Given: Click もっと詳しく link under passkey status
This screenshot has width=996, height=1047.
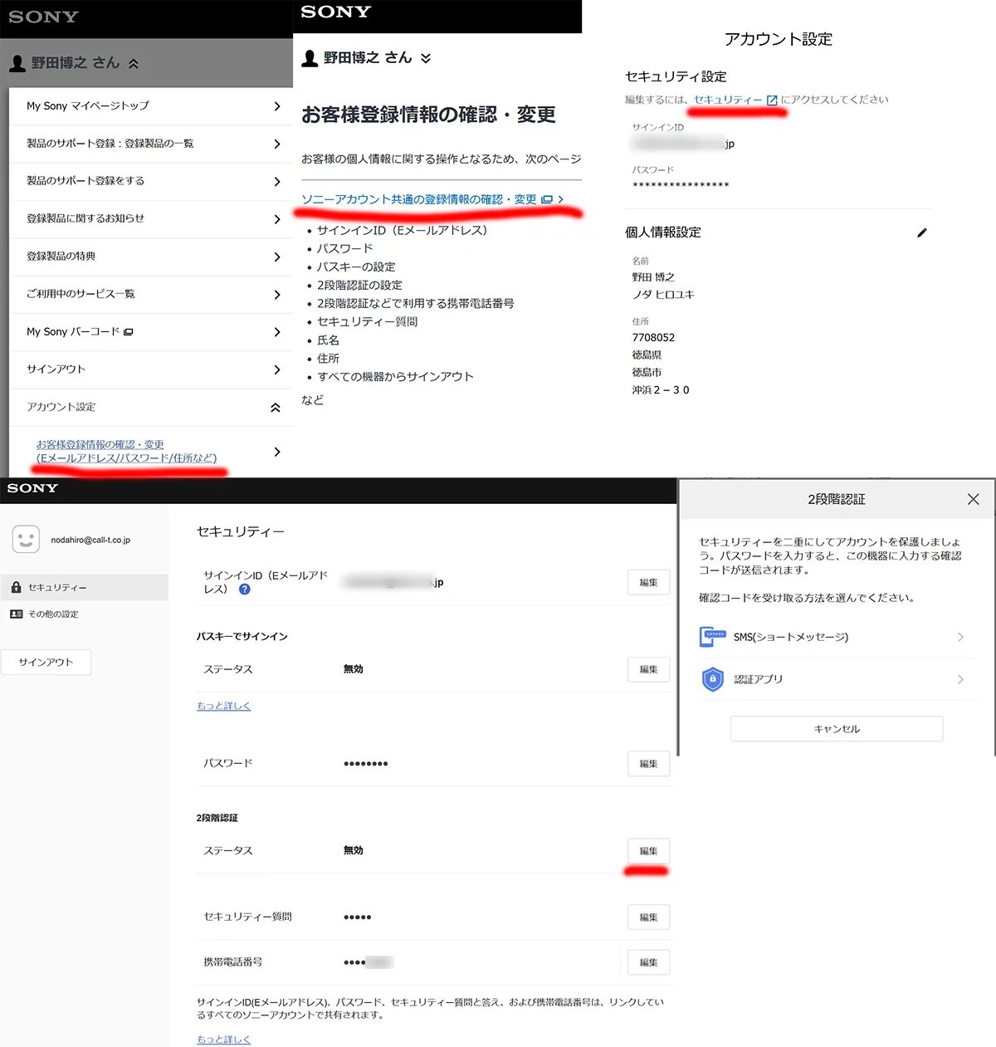Looking at the screenshot, I should pyautogui.click(x=223, y=706).
